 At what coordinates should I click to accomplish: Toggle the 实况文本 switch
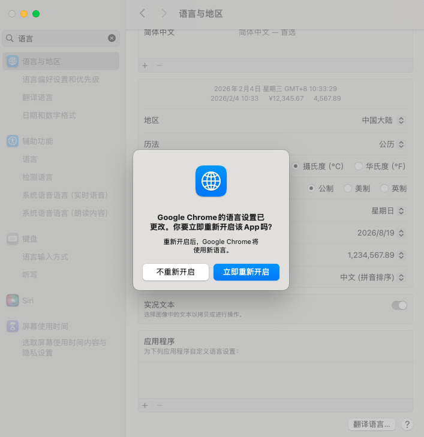click(x=399, y=306)
